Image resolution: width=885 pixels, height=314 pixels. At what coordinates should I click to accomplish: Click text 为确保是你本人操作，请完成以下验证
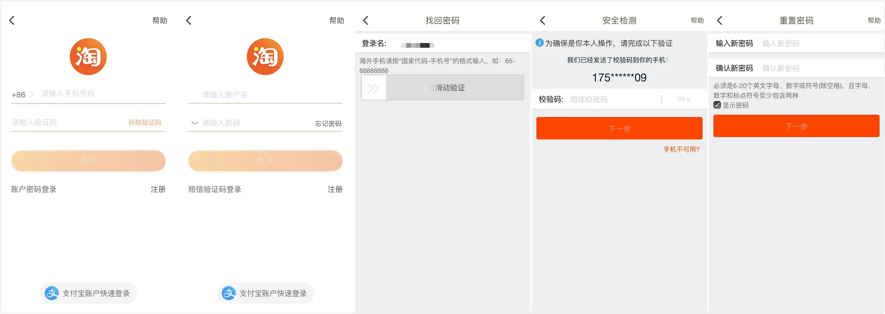[609, 43]
